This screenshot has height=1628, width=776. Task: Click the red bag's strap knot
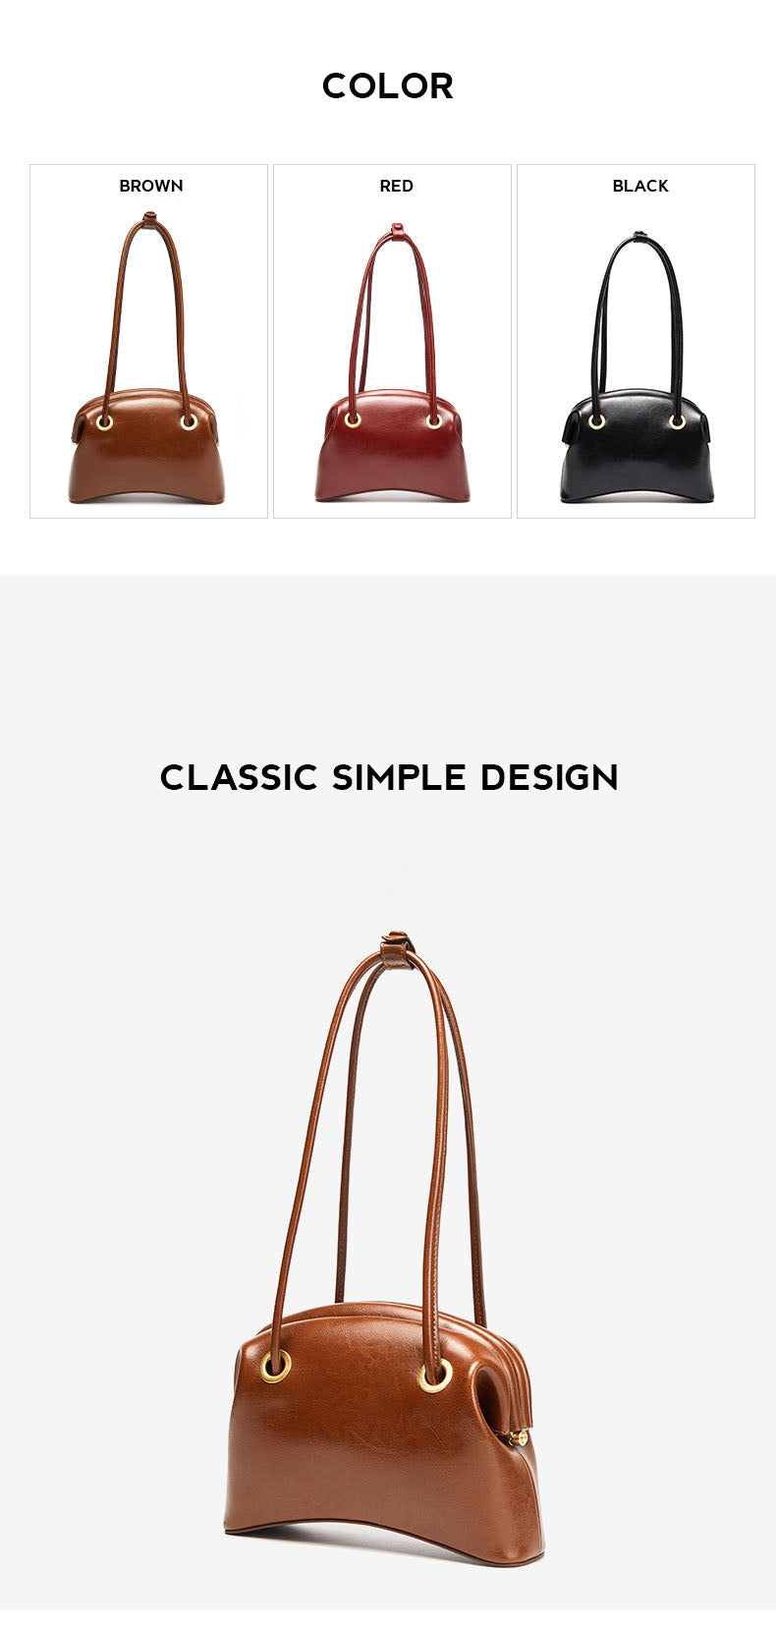click(x=396, y=231)
